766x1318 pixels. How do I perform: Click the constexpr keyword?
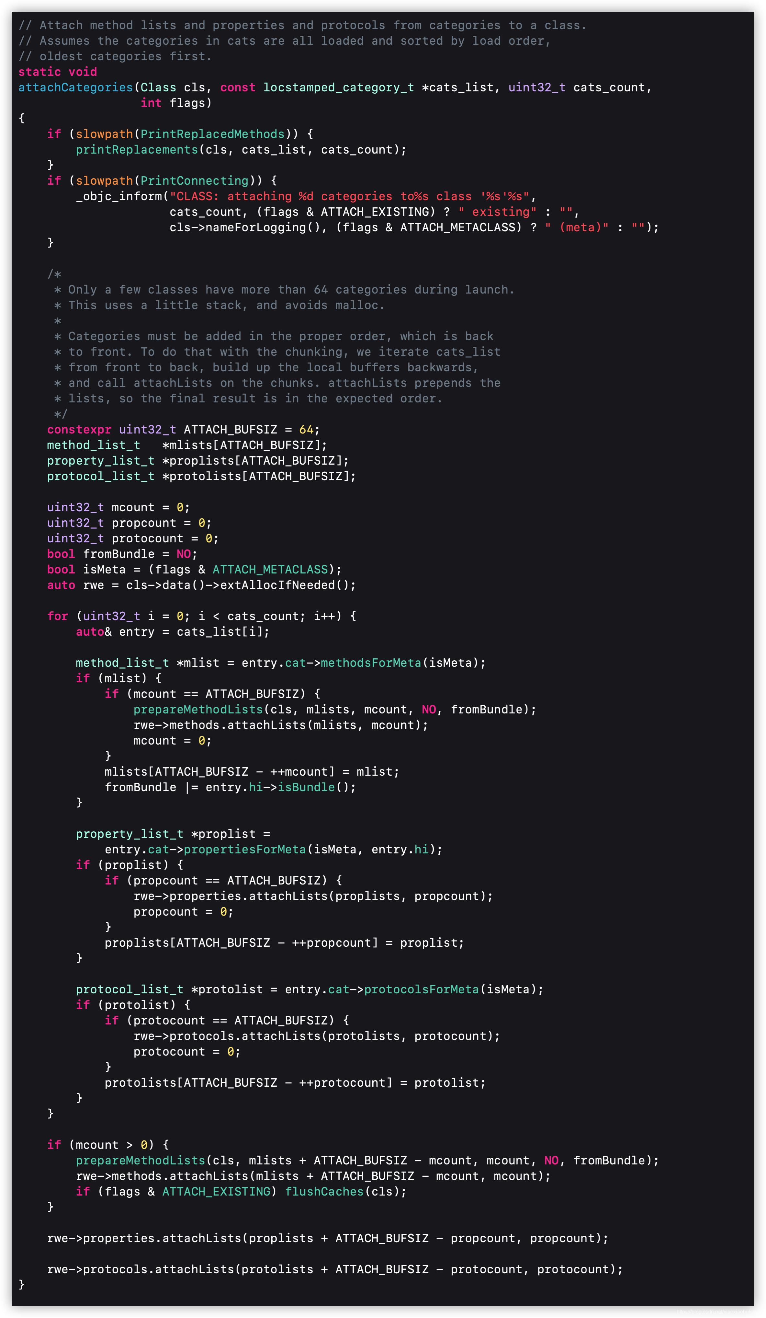pyautogui.click(x=79, y=429)
